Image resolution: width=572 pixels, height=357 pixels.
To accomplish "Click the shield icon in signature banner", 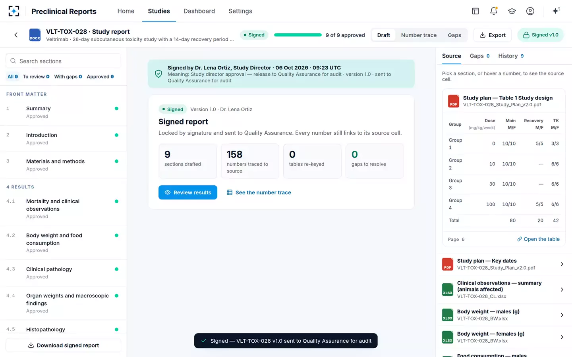I will coord(158,74).
